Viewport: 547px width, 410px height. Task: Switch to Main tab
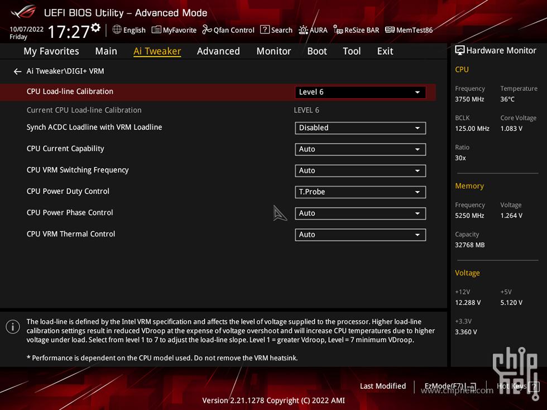coord(106,51)
